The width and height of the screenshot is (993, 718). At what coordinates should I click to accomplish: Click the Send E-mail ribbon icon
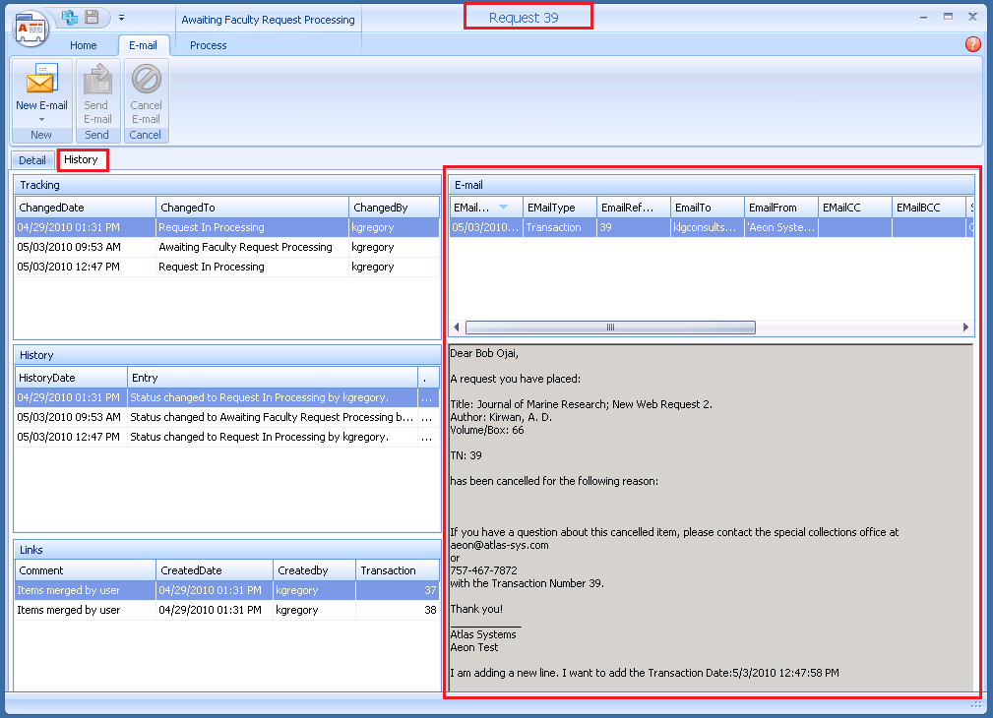(96, 82)
